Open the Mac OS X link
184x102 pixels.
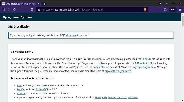(121, 97)
